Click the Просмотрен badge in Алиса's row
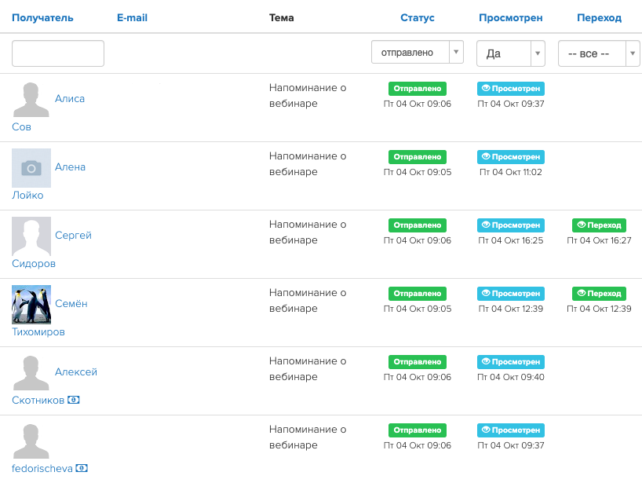 pyautogui.click(x=511, y=89)
